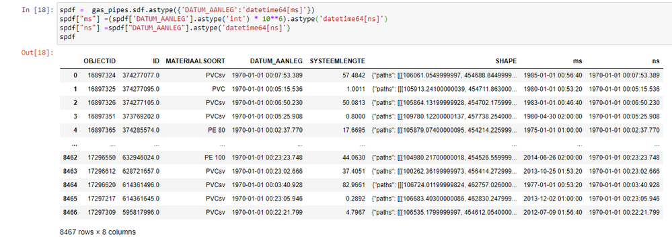This screenshot has height=243, width=672.
Task: Click the SHAPE column header
Action: coord(506,61)
